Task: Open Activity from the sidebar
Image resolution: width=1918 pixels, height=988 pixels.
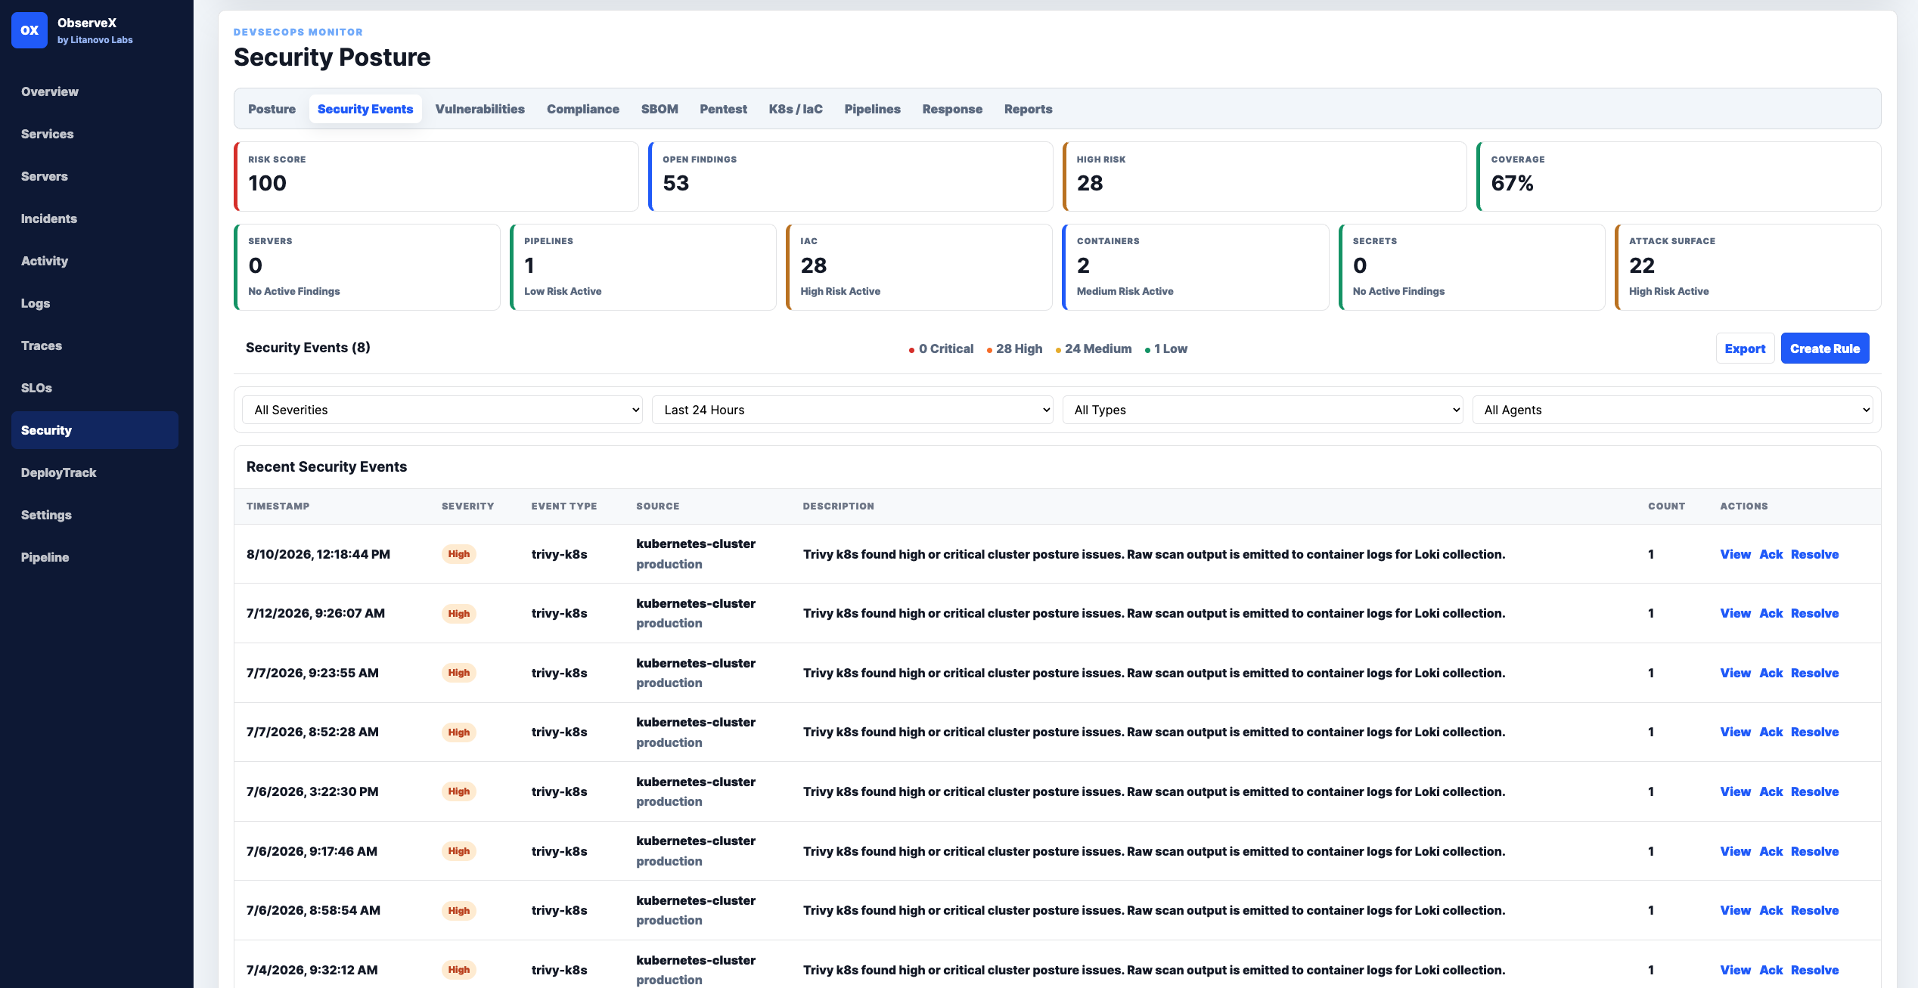Action: [95, 261]
